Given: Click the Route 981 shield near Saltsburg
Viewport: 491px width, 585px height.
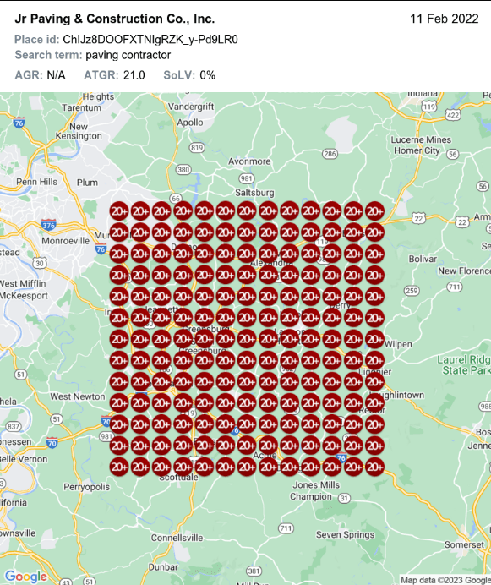Looking at the screenshot, I should [x=247, y=178].
